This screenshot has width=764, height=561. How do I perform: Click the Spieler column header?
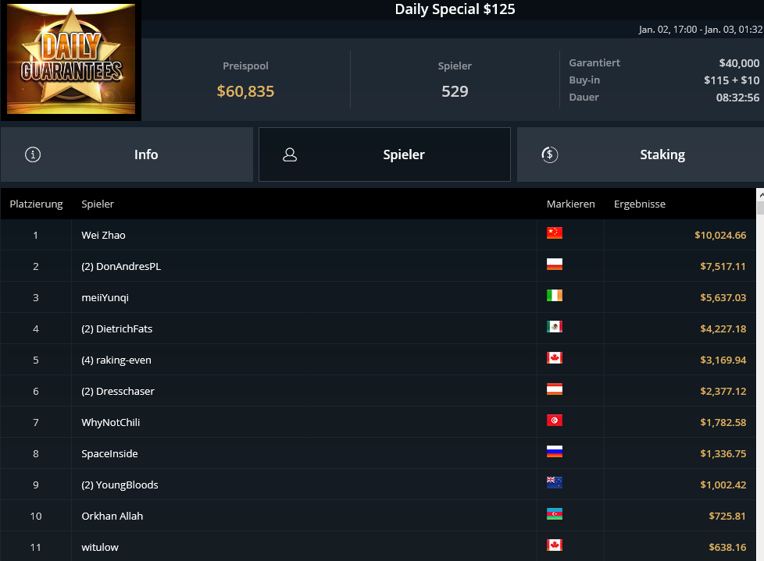(98, 204)
